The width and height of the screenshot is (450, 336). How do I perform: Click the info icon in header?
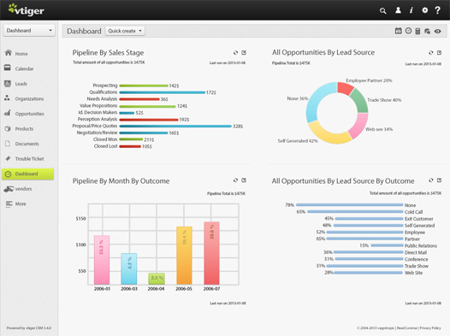(412, 10)
